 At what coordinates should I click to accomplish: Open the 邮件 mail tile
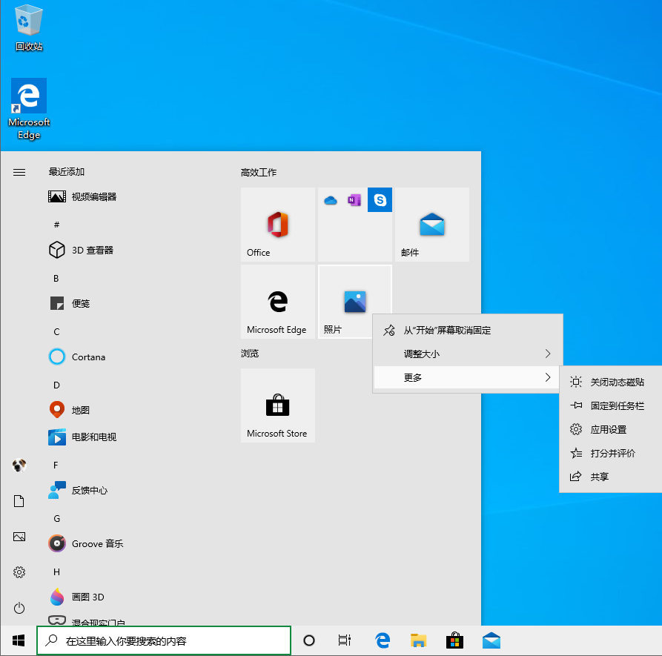click(x=432, y=225)
